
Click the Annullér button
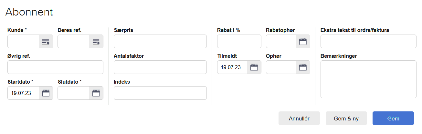[x=299, y=118]
